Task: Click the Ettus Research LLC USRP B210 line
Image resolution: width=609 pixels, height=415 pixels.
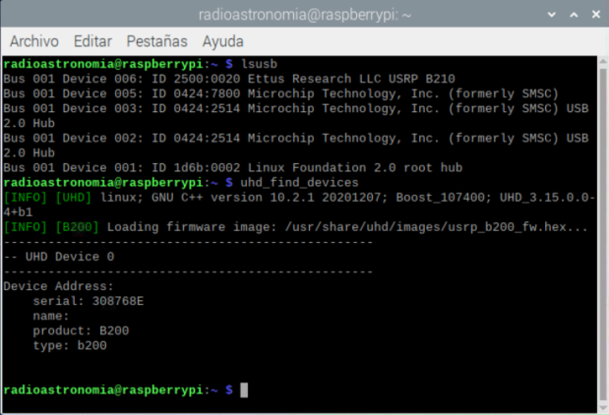Action: pos(229,79)
